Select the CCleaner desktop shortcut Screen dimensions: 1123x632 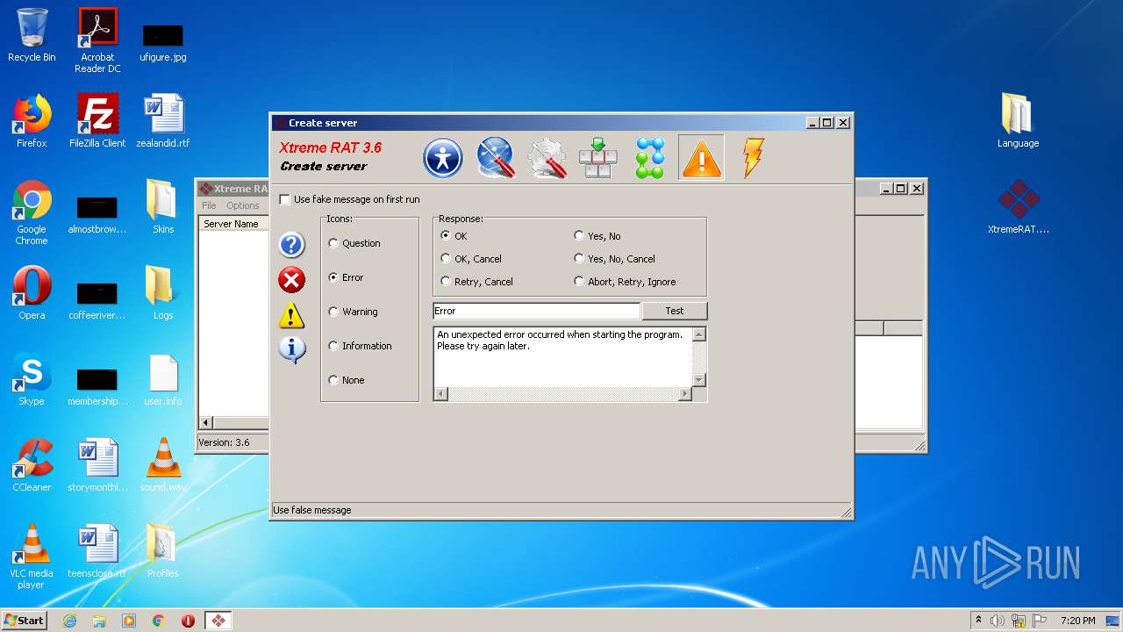[32, 465]
